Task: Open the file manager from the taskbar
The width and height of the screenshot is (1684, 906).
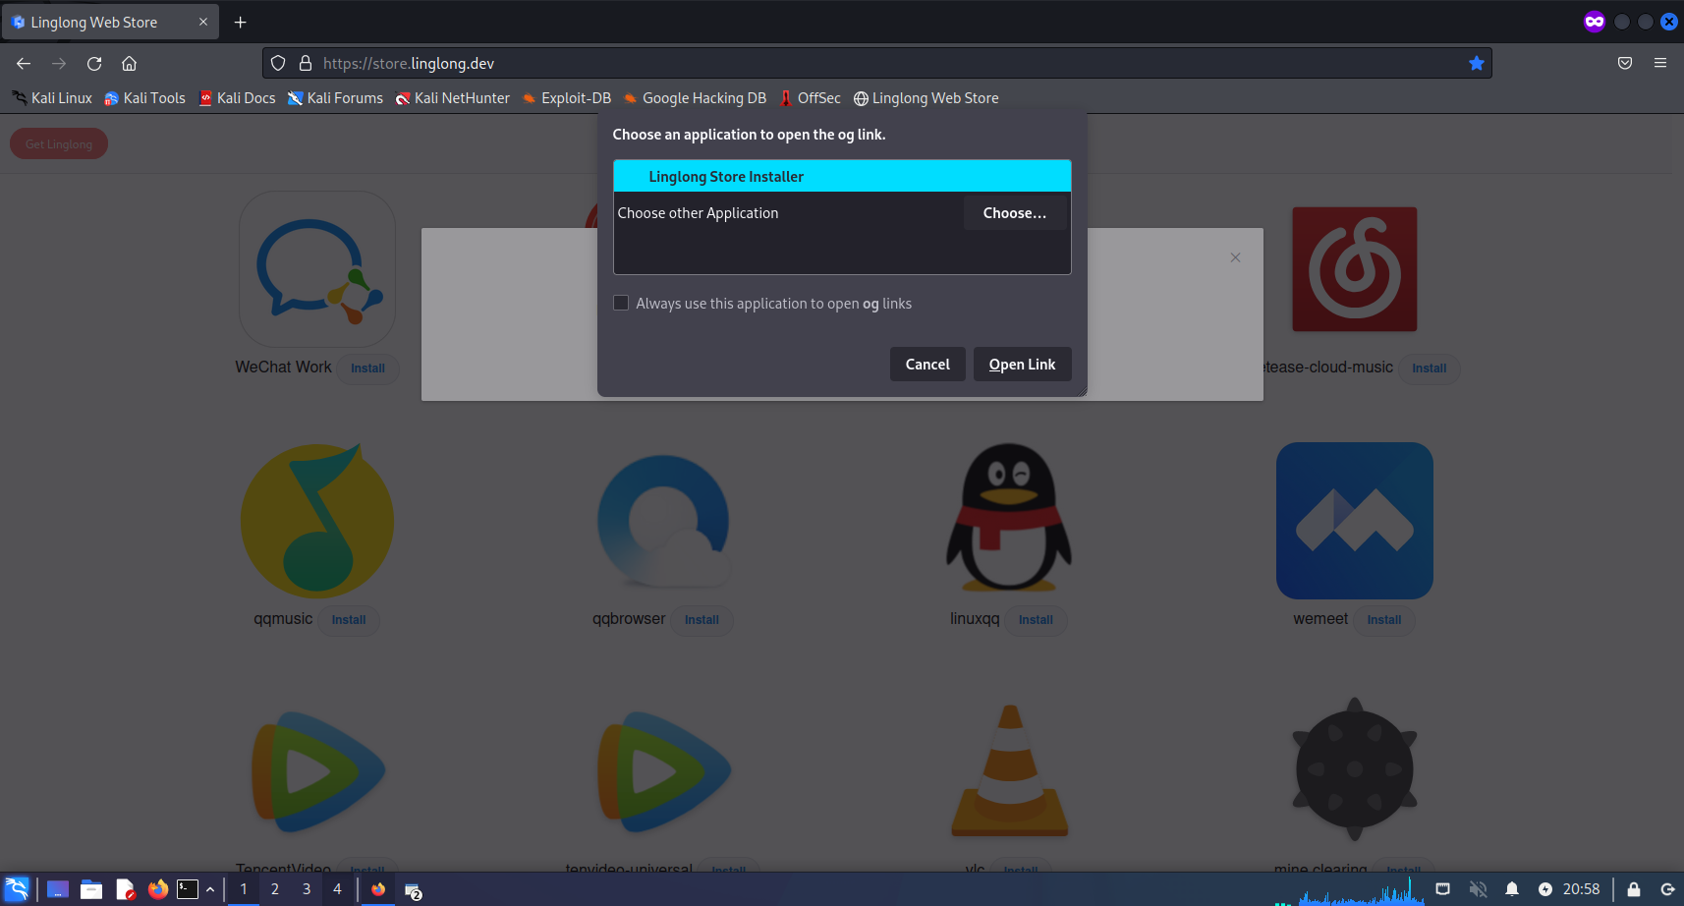Action: (x=91, y=889)
